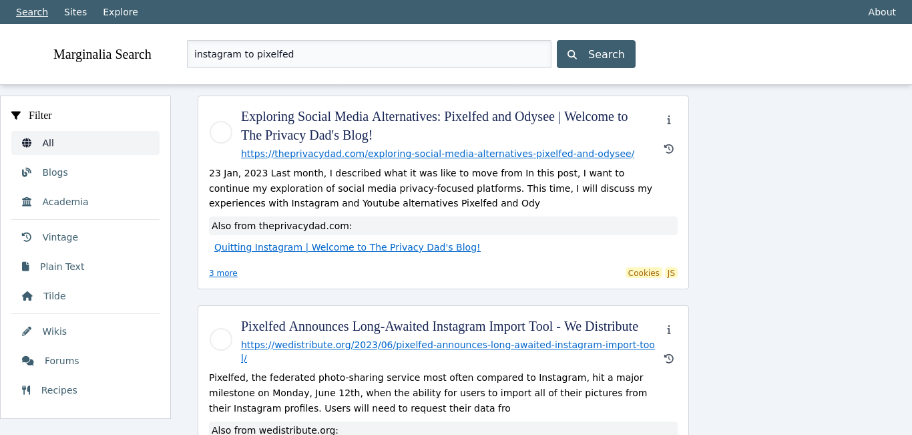The height and width of the screenshot is (435, 912).
Task: Click the Cookies tag badge
Action: click(x=644, y=273)
